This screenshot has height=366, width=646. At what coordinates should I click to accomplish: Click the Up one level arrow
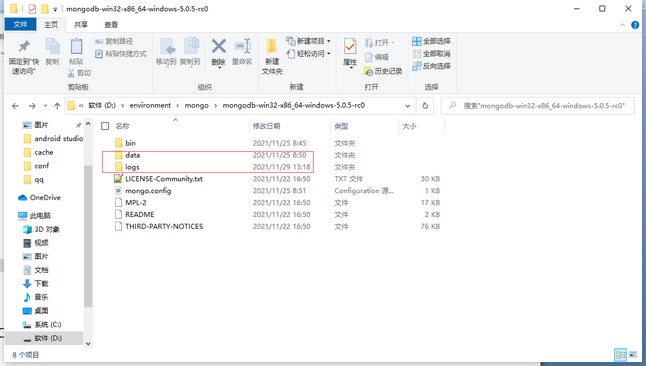tap(57, 106)
